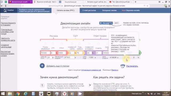Switch to the 'Экспресс-аудит сайтов' browser tab

tap(96, 2)
